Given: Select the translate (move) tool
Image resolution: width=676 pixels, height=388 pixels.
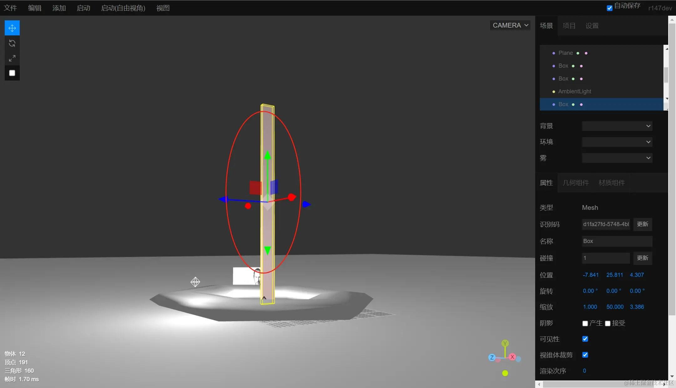Looking at the screenshot, I should [x=12, y=28].
